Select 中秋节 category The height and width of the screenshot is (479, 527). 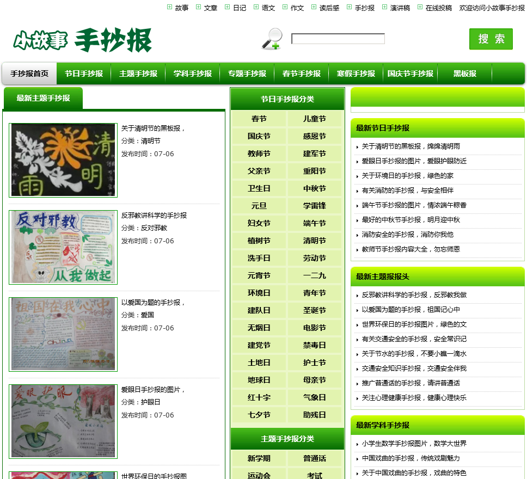coord(314,188)
